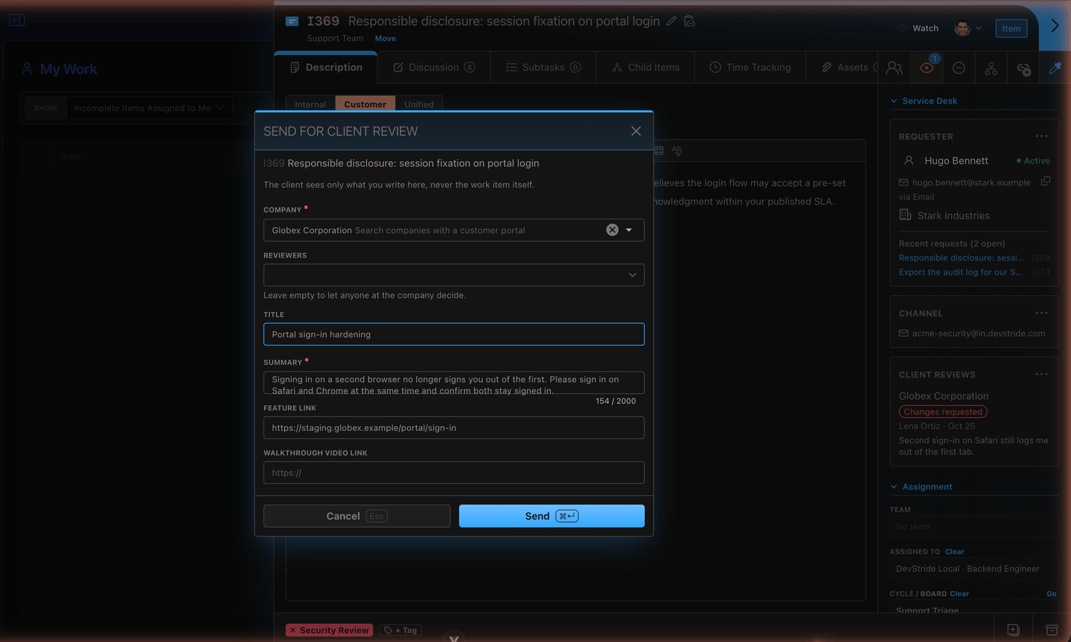1071x642 pixels.
Task: Click the clipboard link icon beside the title
Action: 690,21
